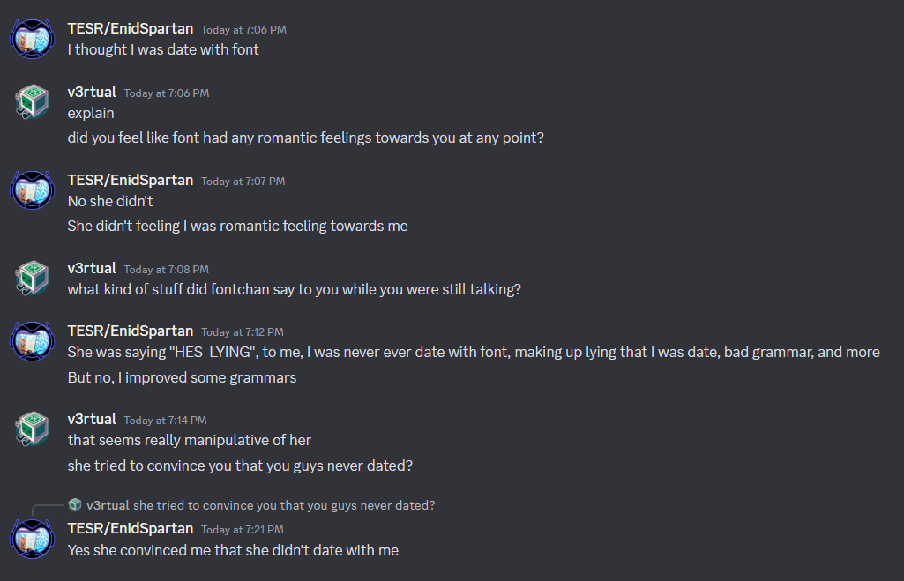Open TESR/EnidSpartan's avatar on the 7:07 PM message
This screenshot has width=904, height=581.
(33, 190)
